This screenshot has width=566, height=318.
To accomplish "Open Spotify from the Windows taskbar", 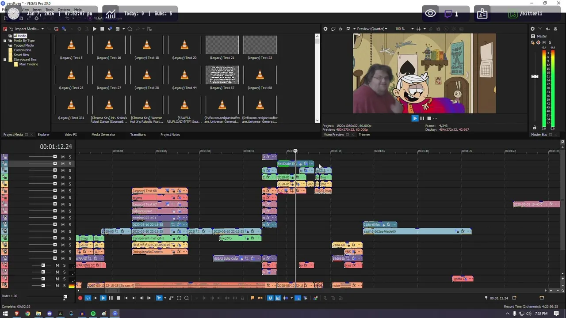I will click(x=93, y=314).
